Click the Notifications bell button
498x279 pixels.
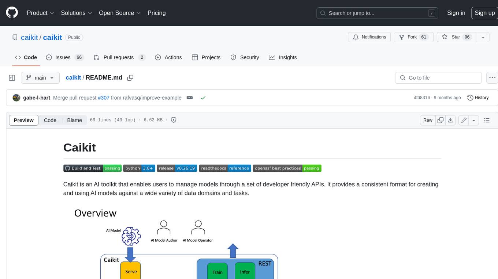pos(369,37)
